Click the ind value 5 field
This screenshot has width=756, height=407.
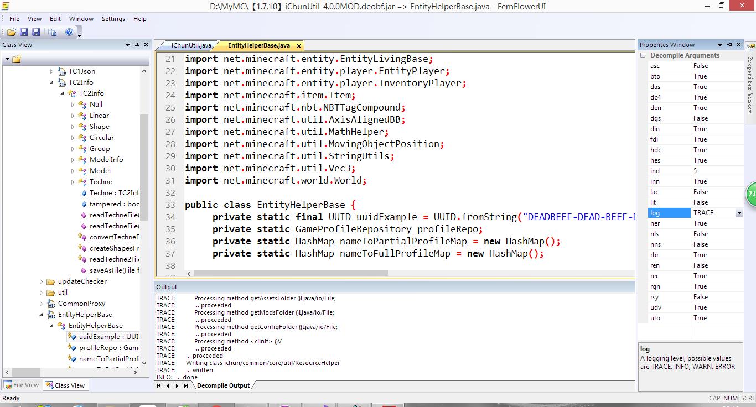(x=717, y=171)
